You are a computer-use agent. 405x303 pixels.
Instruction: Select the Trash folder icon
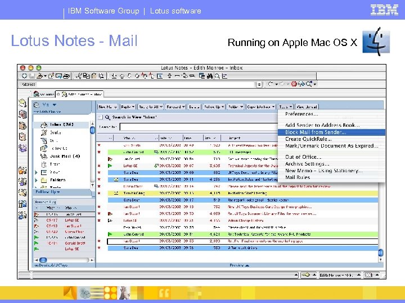coord(44,164)
